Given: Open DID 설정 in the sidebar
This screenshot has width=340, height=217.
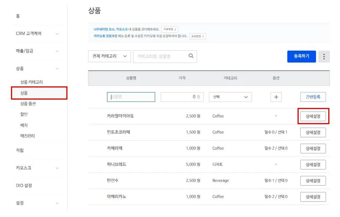Looking at the screenshot, I should pos(24,186).
